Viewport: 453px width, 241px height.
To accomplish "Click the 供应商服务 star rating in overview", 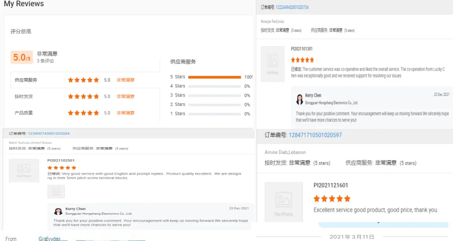I will (83, 80).
